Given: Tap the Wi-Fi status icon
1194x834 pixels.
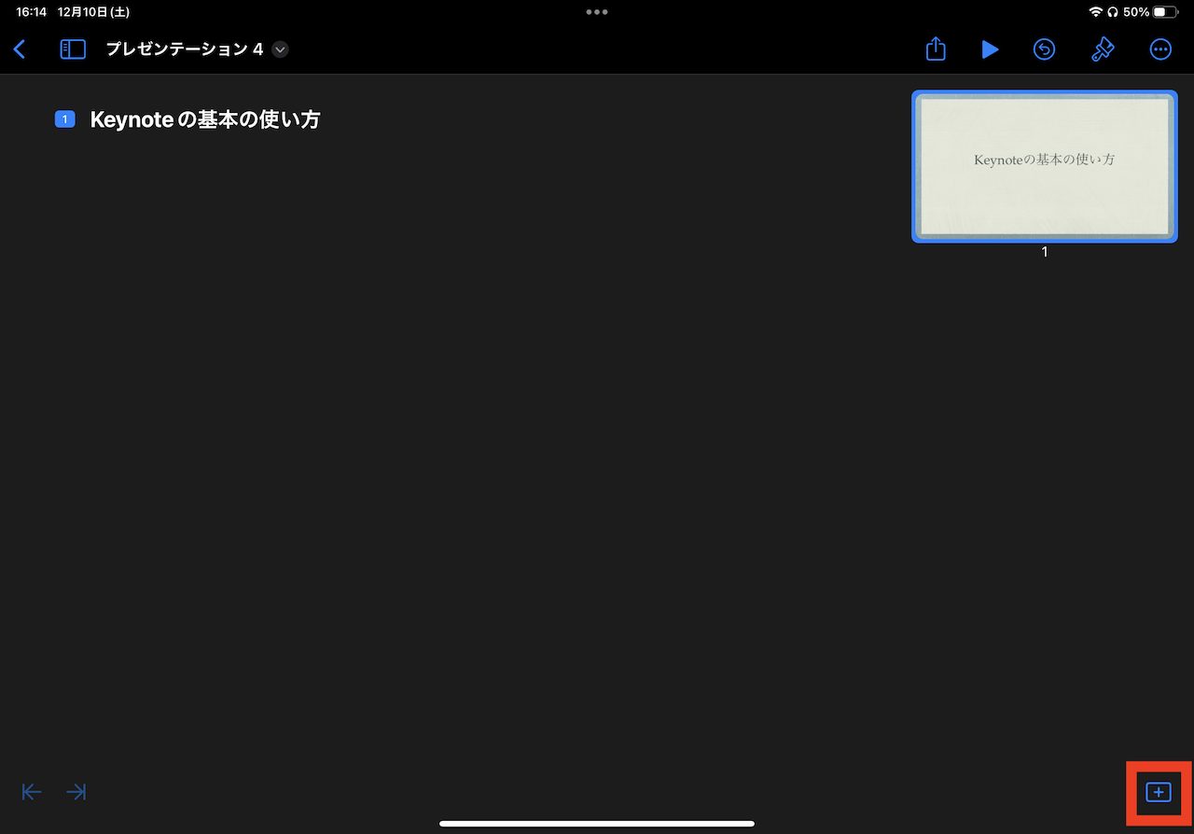Looking at the screenshot, I should point(1095,12).
